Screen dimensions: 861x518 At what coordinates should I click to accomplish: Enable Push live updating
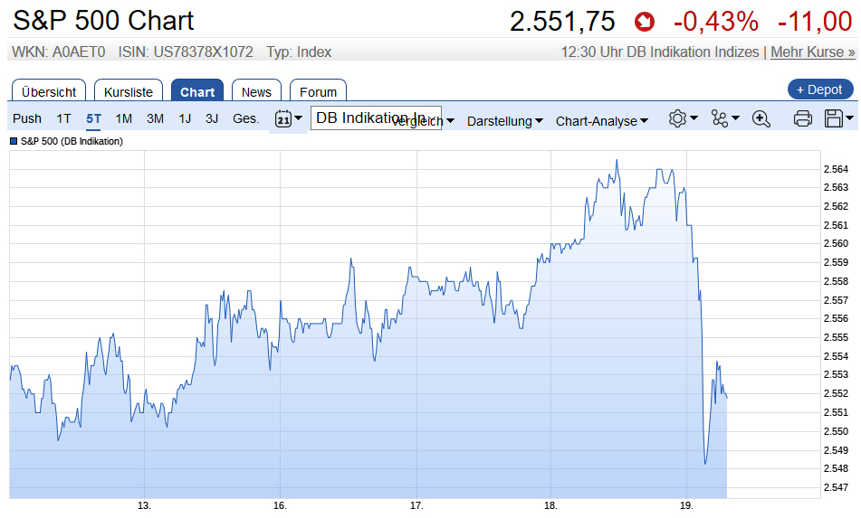tap(27, 118)
